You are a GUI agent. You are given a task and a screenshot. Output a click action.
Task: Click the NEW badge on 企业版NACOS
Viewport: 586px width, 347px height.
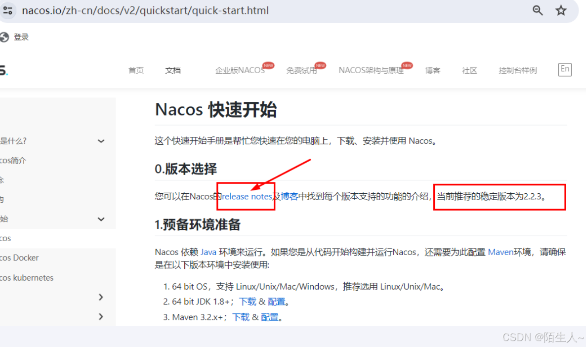[x=268, y=65]
